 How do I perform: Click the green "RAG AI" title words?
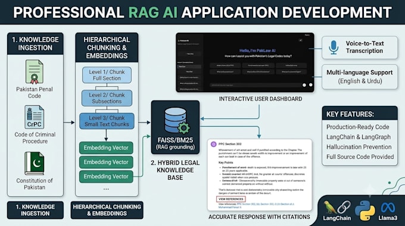pyautogui.click(x=153, y=12)
